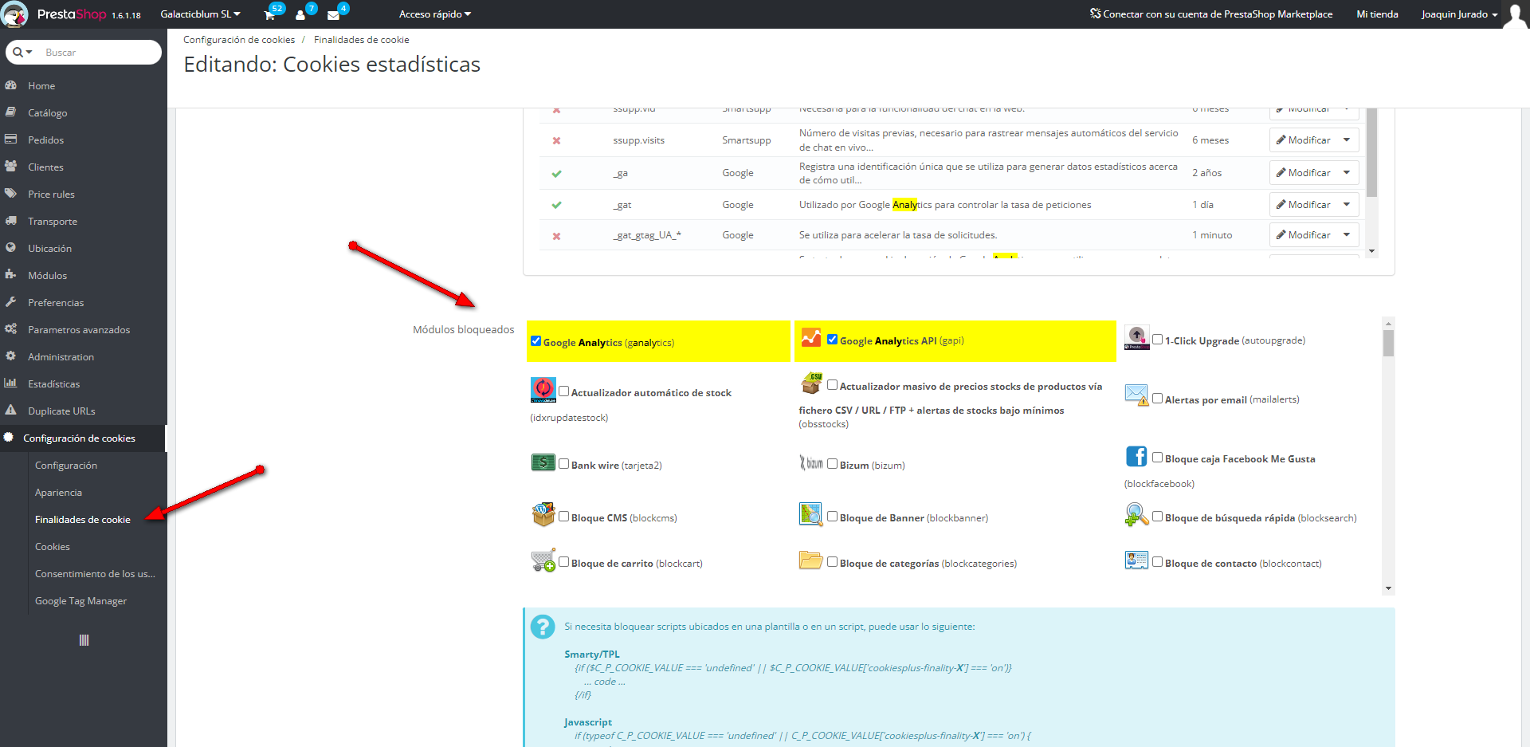Expand the Acceso rápido dropdown
The image size is (1530, 747).
coord(435,14)
